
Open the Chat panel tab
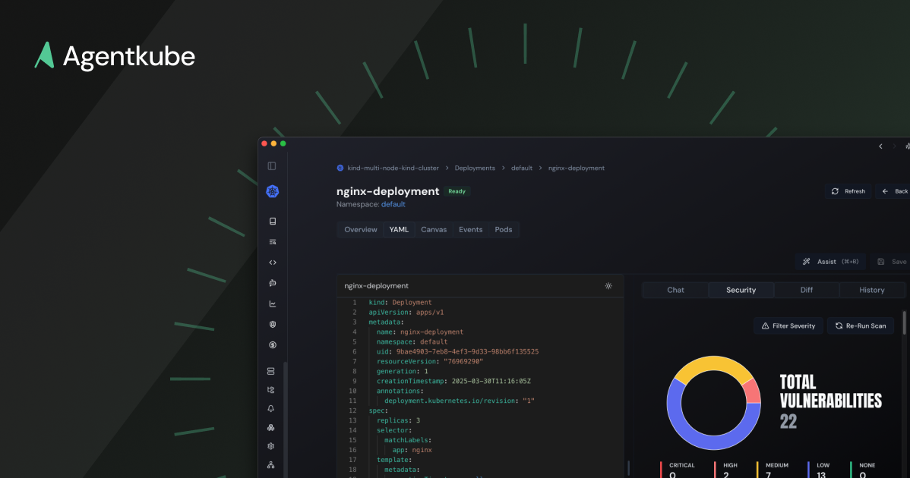point(675,290)
